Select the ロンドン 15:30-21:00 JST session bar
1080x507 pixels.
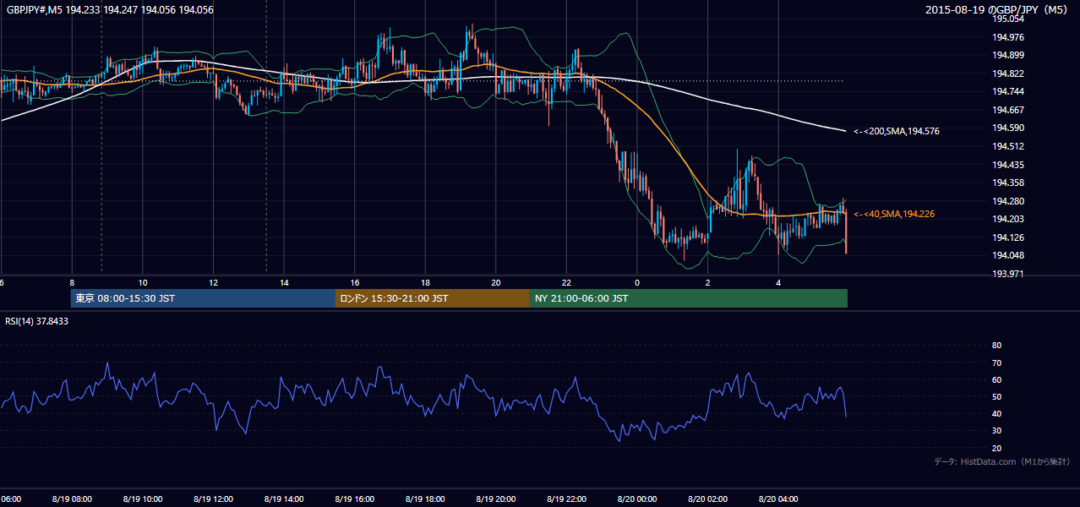[x=433, y=298]
